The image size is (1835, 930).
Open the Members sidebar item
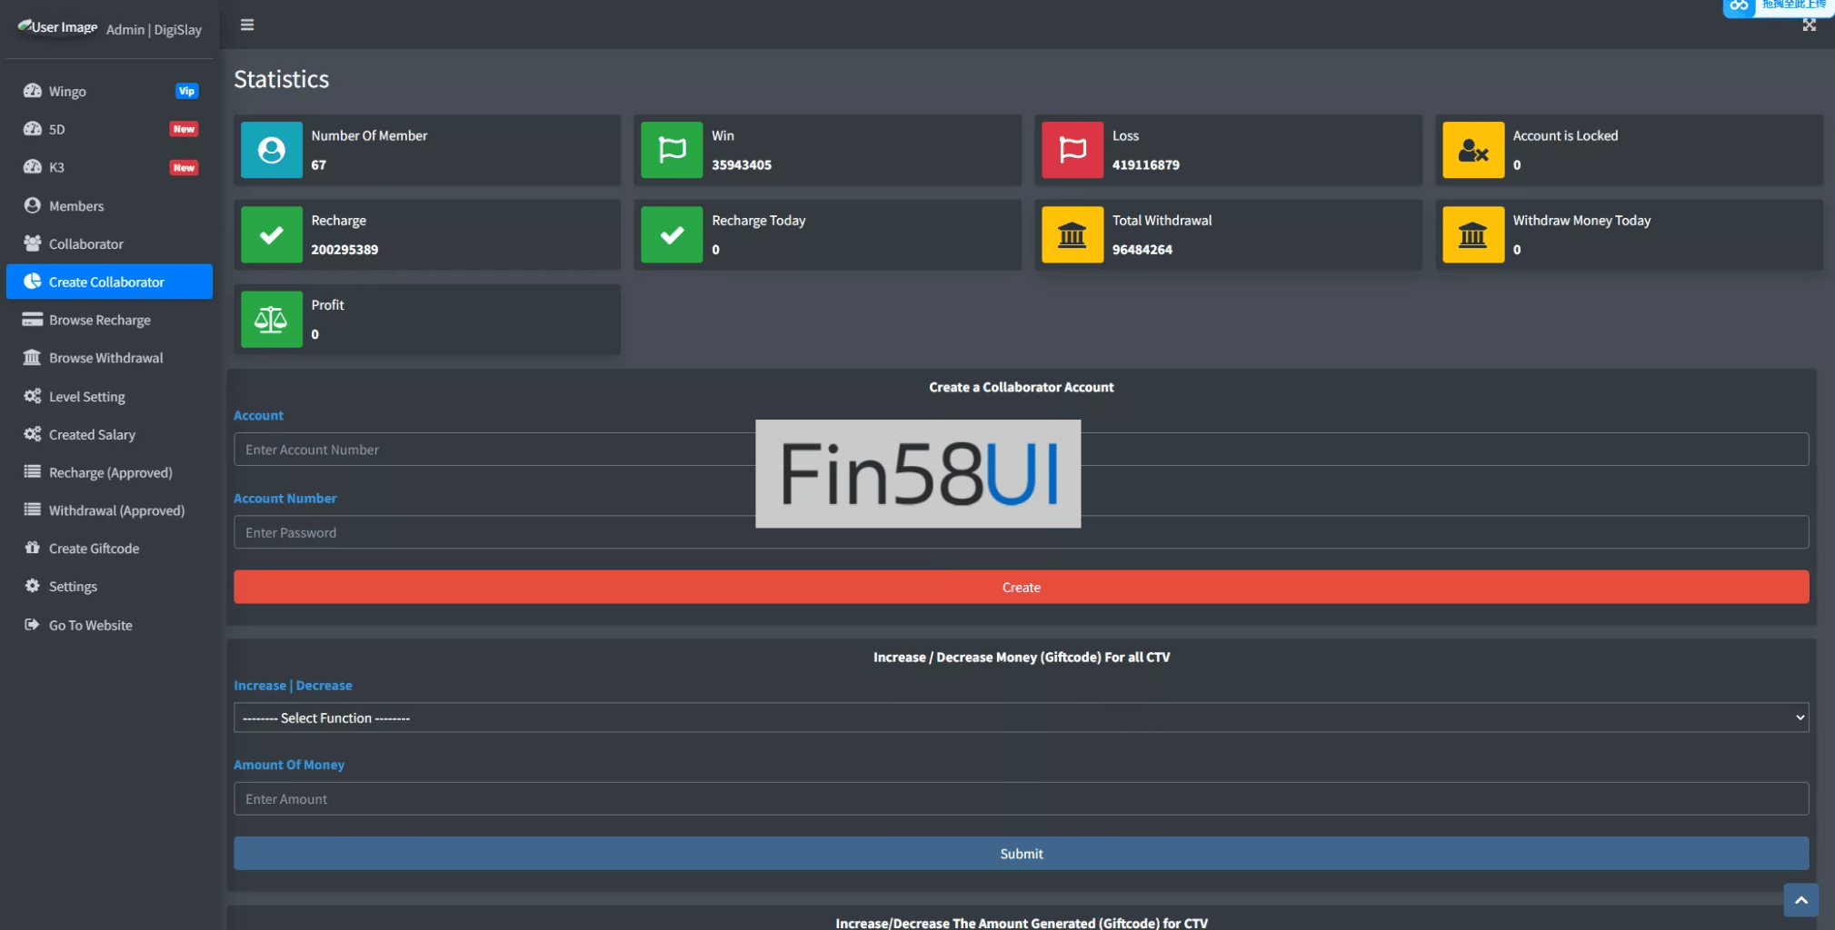tap(76, 206)
